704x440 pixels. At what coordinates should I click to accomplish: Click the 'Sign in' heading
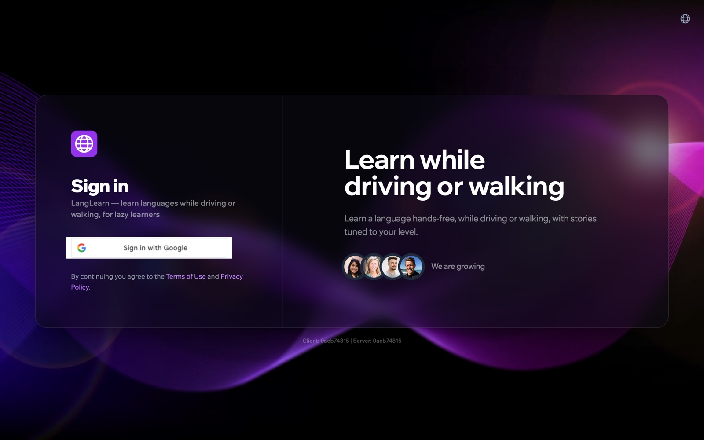point(100,186)
